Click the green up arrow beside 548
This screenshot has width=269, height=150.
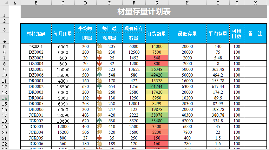(100, 75)
